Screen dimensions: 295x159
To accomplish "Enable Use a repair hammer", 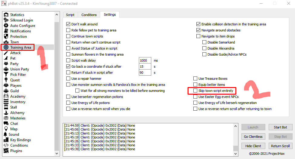I will (x=68, y=79).
